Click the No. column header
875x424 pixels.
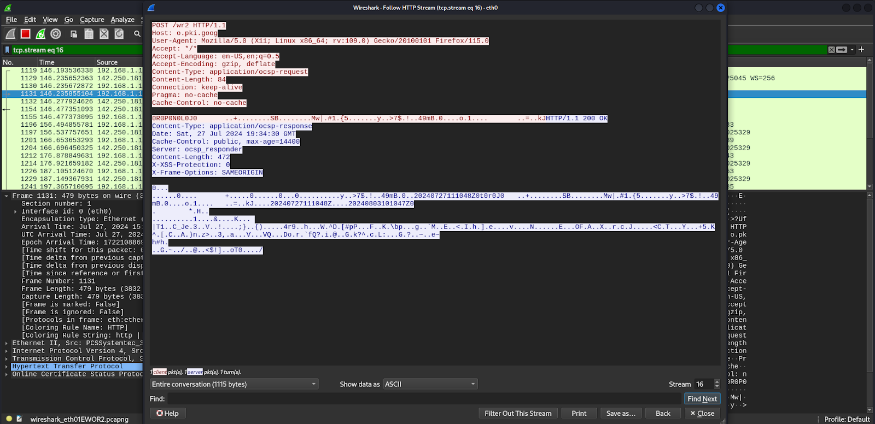coord(19,62)
